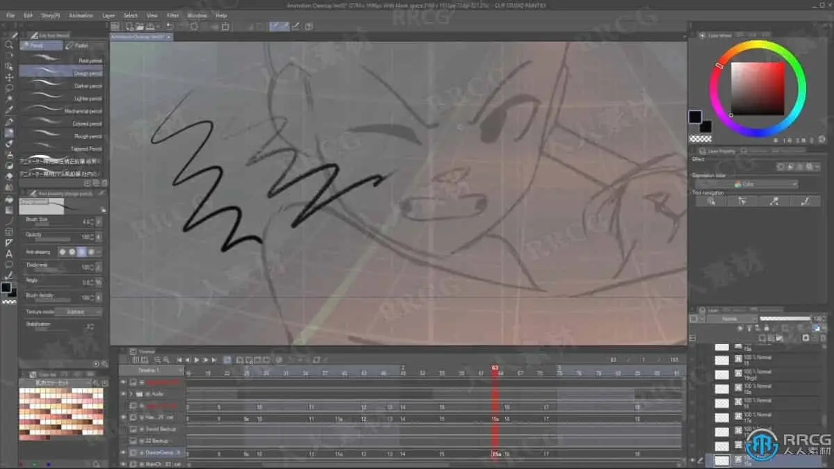Click the Undo toolbar icon

click(170, 26)
